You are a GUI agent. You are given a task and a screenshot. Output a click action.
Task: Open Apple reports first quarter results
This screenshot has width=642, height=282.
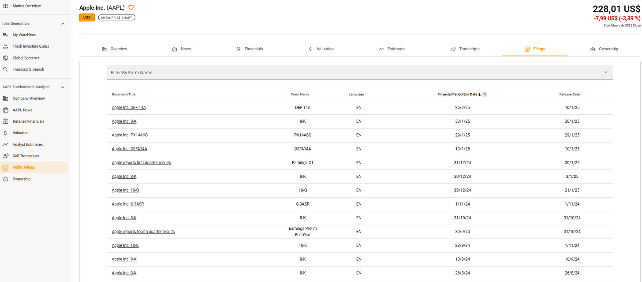142,163
